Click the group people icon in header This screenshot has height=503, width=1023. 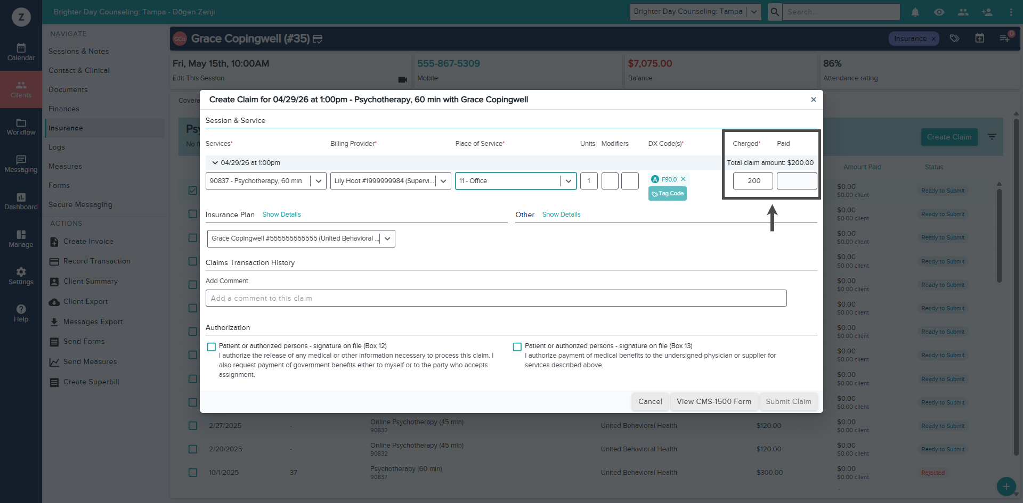[x=963, y=12]
